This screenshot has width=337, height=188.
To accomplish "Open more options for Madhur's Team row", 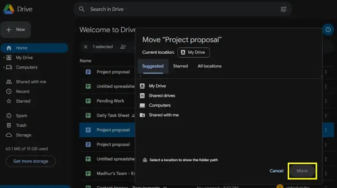I will point(326,173).
